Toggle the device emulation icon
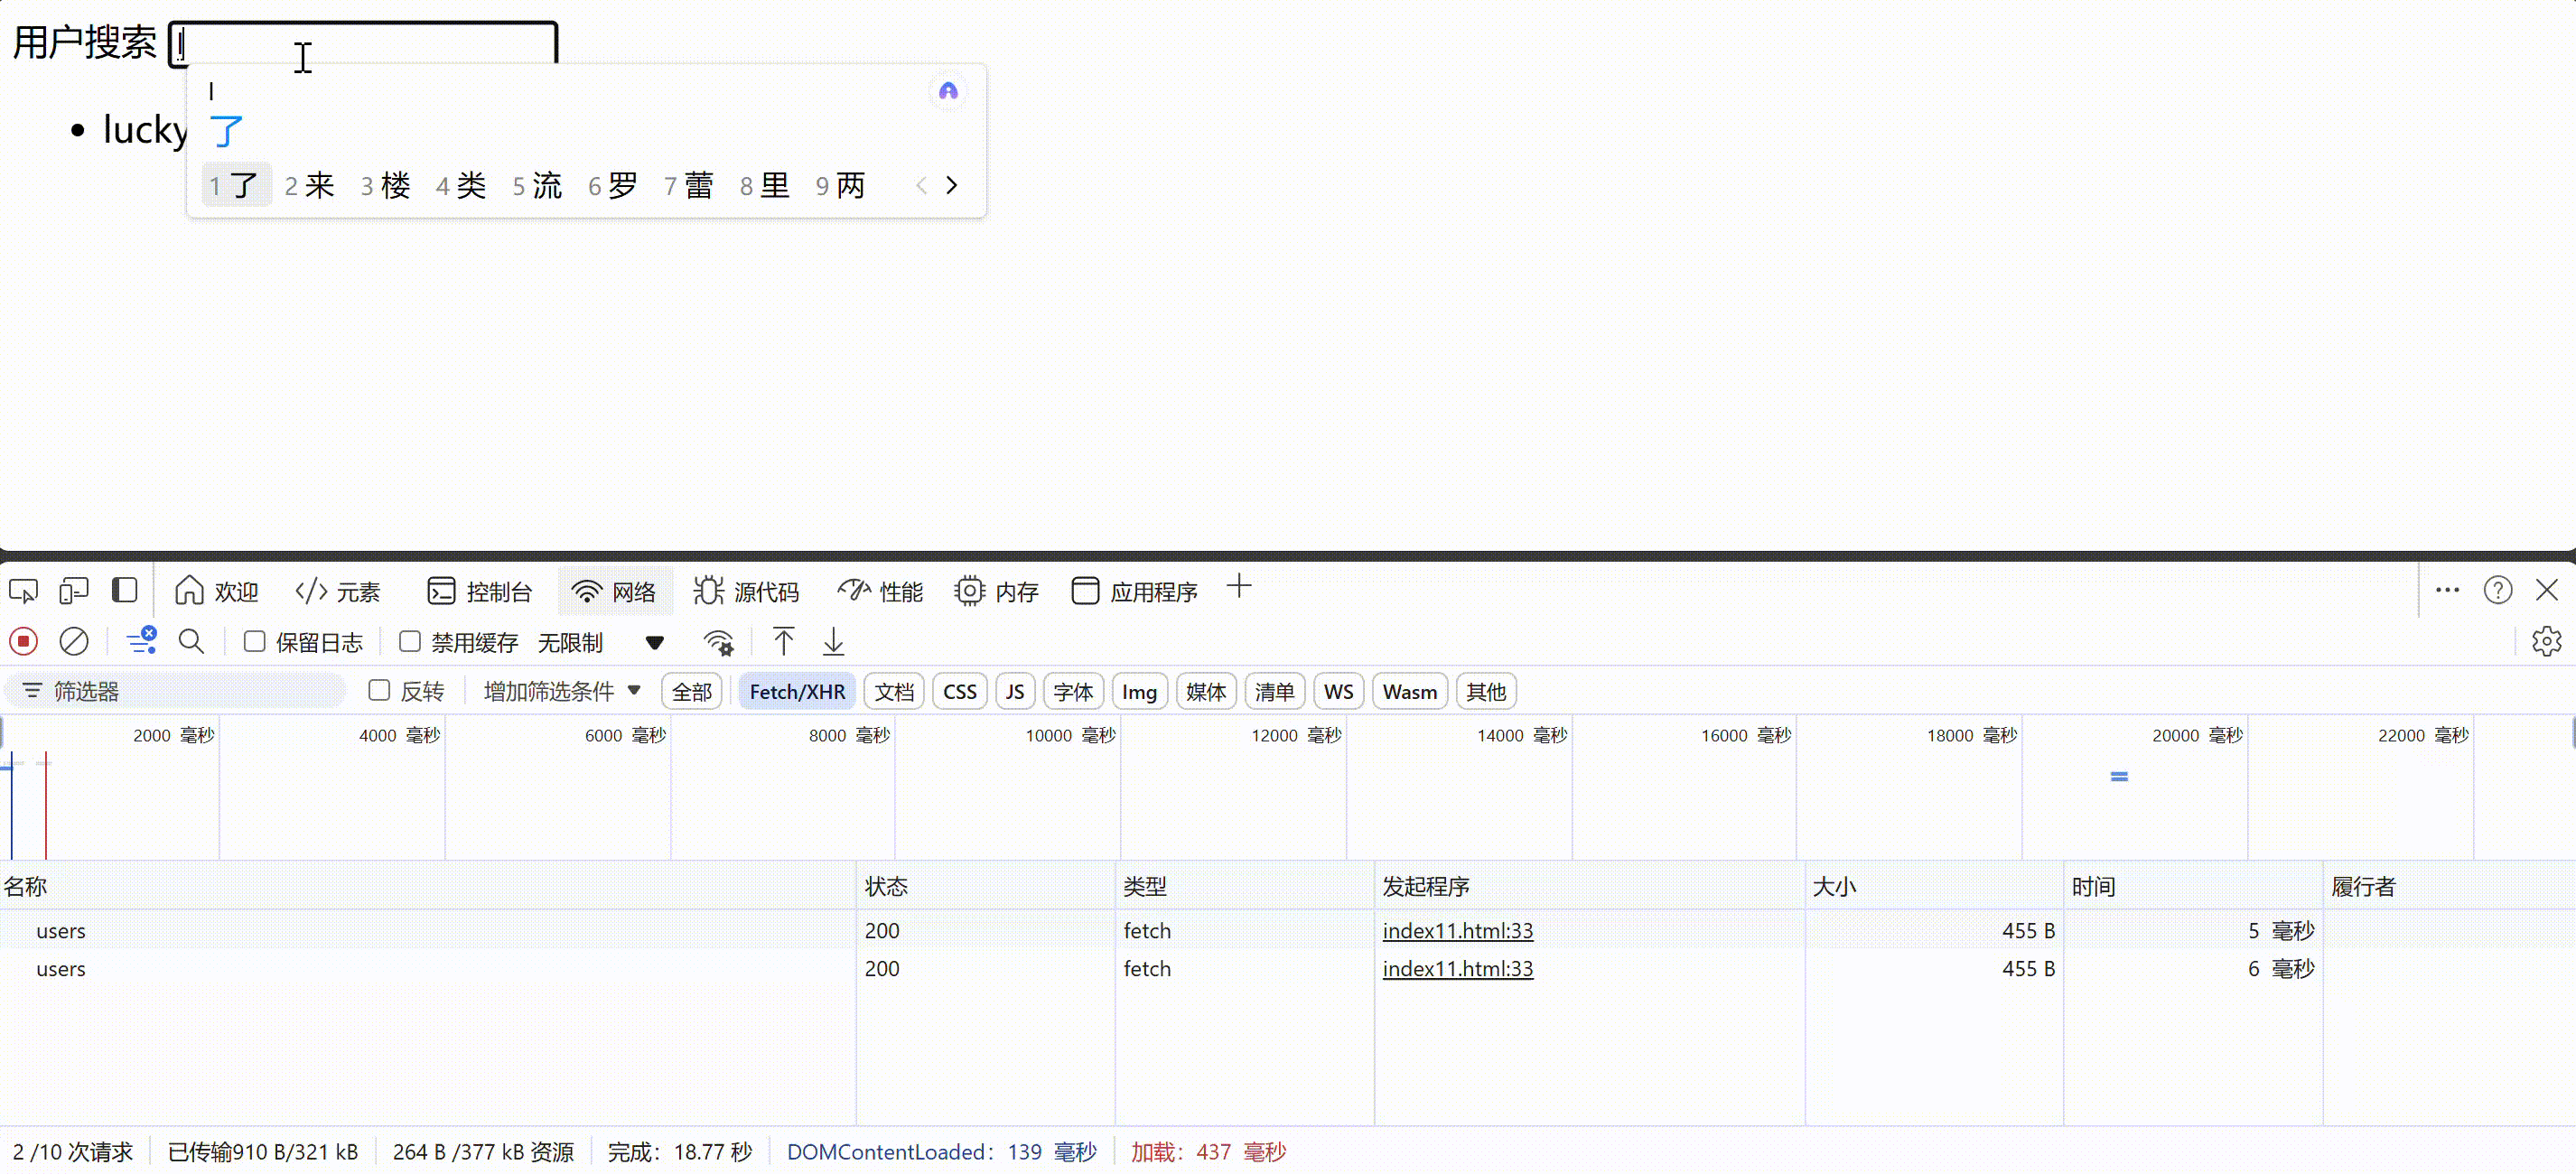 74,591
